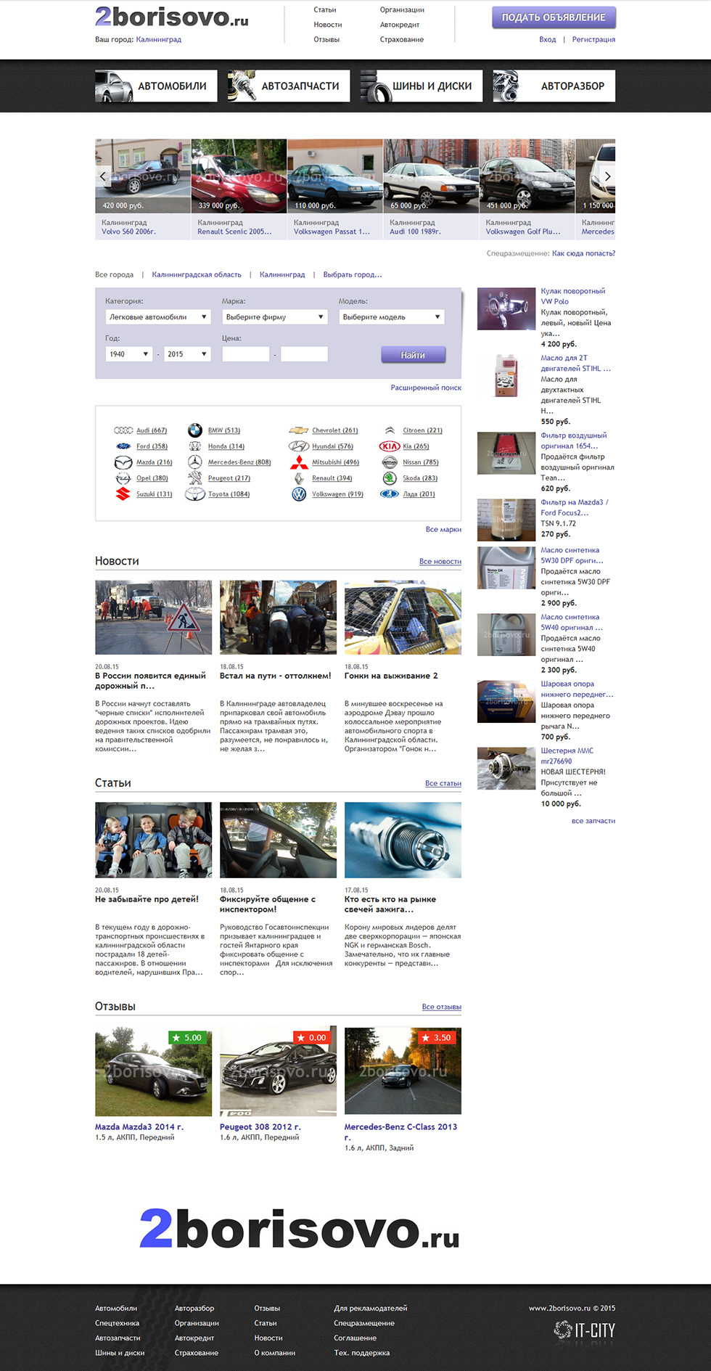
Task: Click the 2borisovo.ru header logo
Action: pos(172,17)
